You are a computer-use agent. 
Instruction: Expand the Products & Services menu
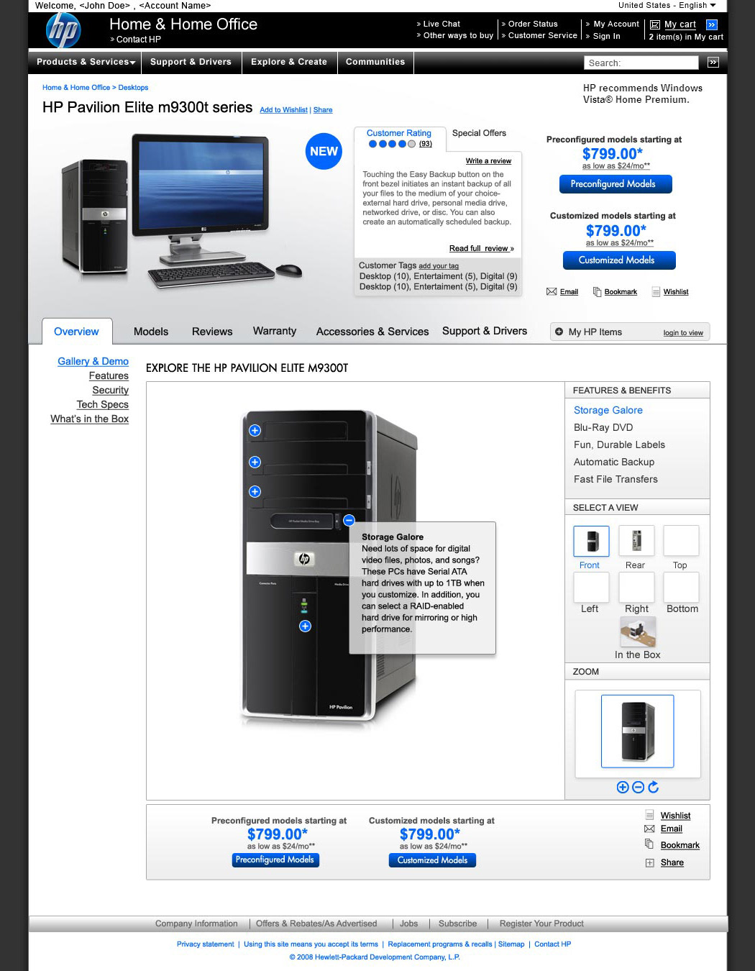click(86, 62)
